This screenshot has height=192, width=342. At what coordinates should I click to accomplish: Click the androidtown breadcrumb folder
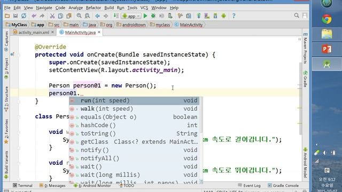[131, 25]
